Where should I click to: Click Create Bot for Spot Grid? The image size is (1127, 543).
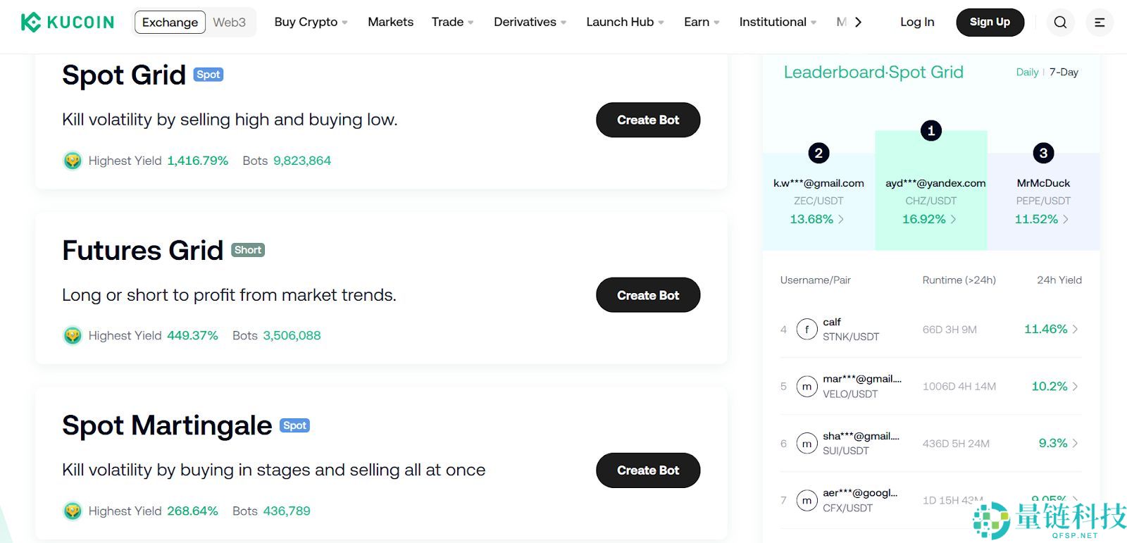click(x=648, y=120)
